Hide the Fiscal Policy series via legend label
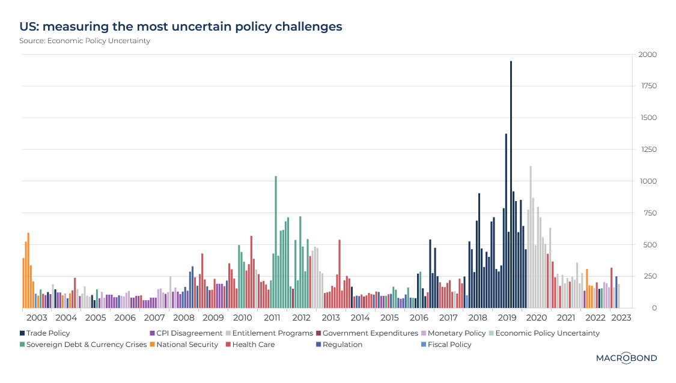 pyautogui.click(x=450, y=345)
